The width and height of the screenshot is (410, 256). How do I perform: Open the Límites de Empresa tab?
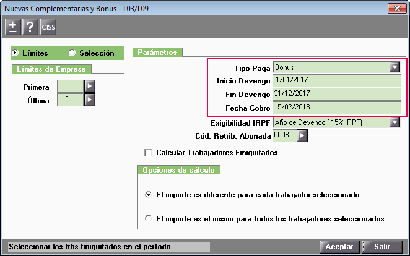pyautogui.click(x=51, y=69)
